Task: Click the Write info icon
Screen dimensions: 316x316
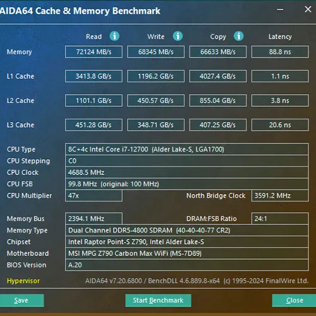Action: click(178, 36)
